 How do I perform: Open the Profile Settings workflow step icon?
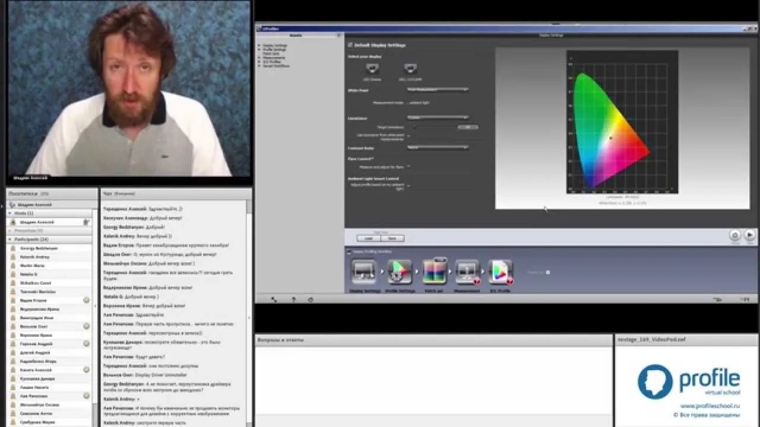(x=400, y=272)
